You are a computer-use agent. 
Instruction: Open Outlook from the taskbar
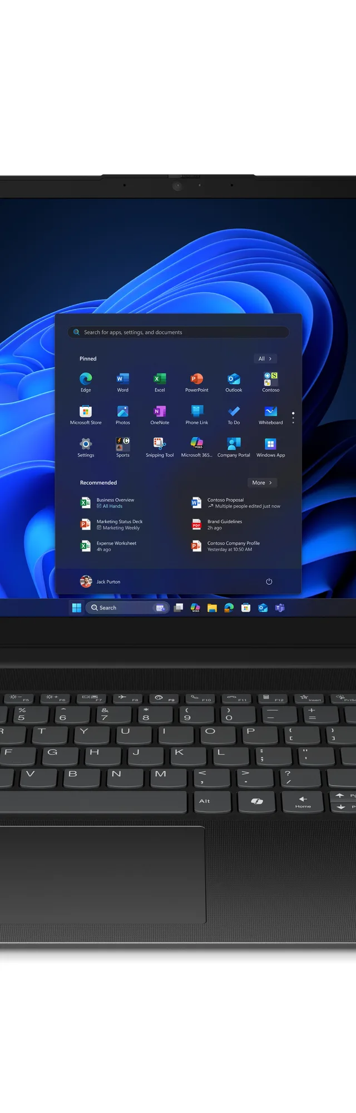tap(263, 608)
